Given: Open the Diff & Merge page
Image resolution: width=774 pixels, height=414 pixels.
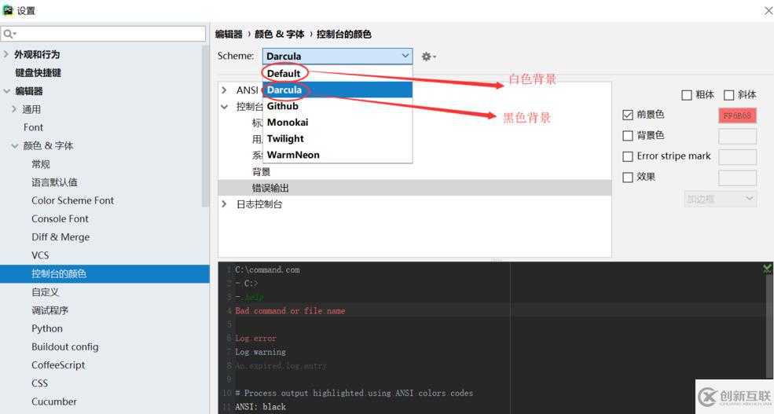Looking at the screenshot, I should coord(61,237).
